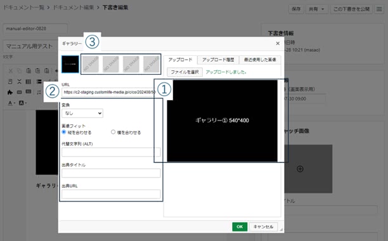Focus the image URL input field
Screen dimensions: 388x241
click(x=109, y=92)
